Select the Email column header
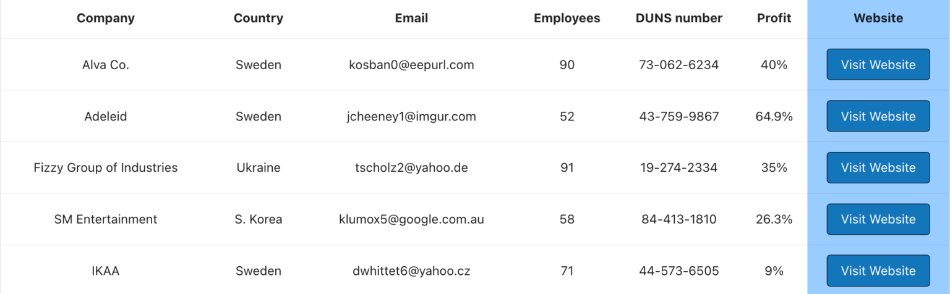 tap(411, 19)
